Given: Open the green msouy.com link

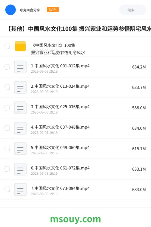Looking at the screenshot, I should tap(75, 219).
